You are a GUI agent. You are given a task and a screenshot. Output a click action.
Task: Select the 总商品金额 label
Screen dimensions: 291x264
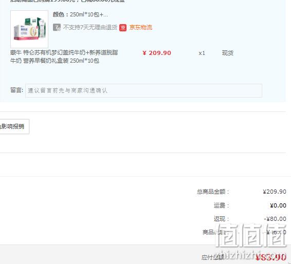(213, 192)
